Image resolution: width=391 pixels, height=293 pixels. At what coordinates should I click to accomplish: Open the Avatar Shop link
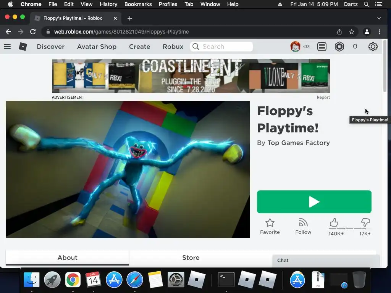[97, 47]
